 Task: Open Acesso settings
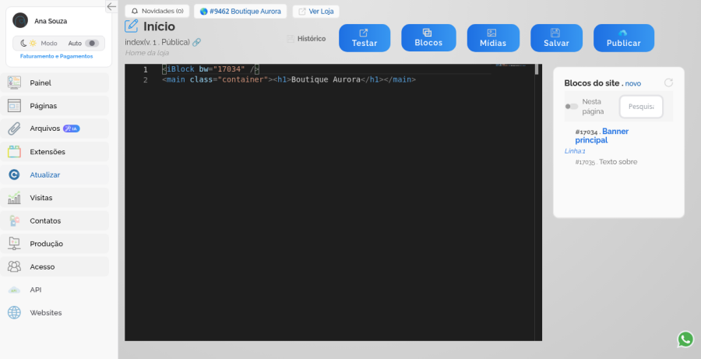55,267
